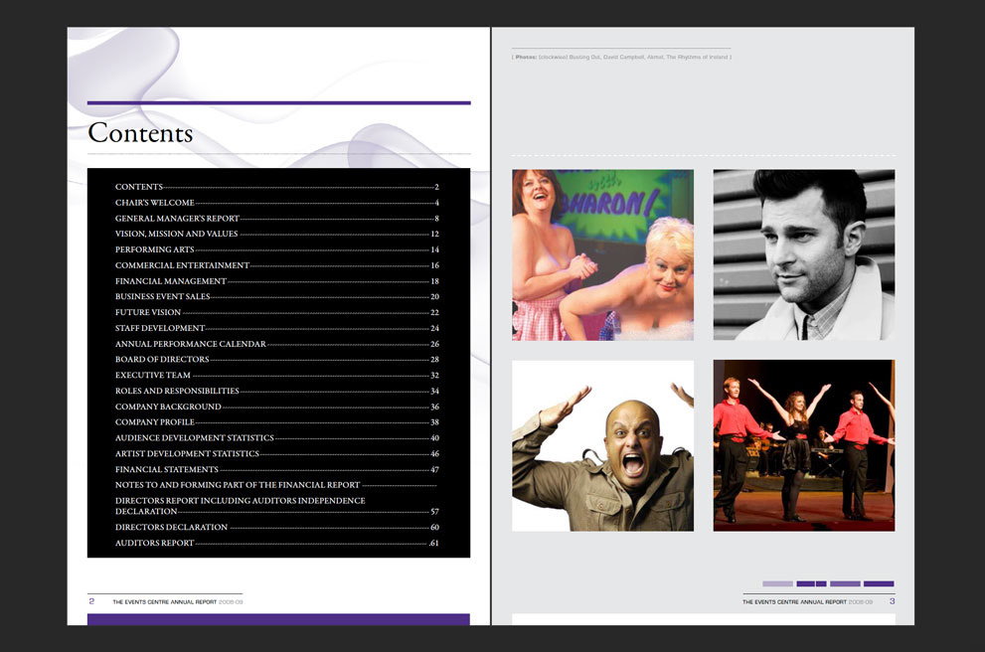
Task: Open the Executive Team contents line
Action: tap(152, 376)
